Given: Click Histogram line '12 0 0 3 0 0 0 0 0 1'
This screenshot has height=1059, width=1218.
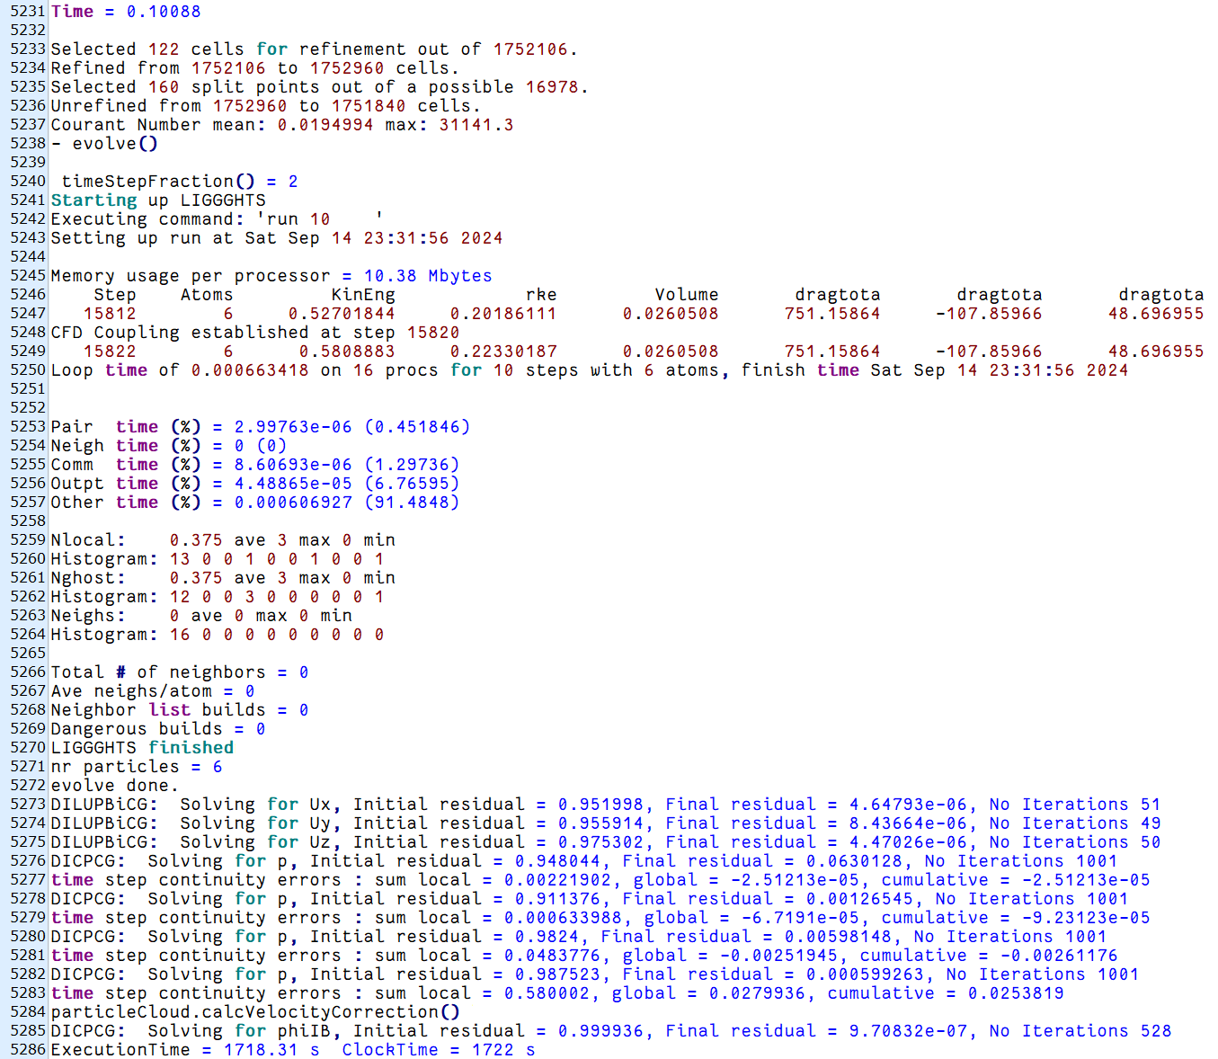Looking at the screenshot, I should click(x=218, y=597).
